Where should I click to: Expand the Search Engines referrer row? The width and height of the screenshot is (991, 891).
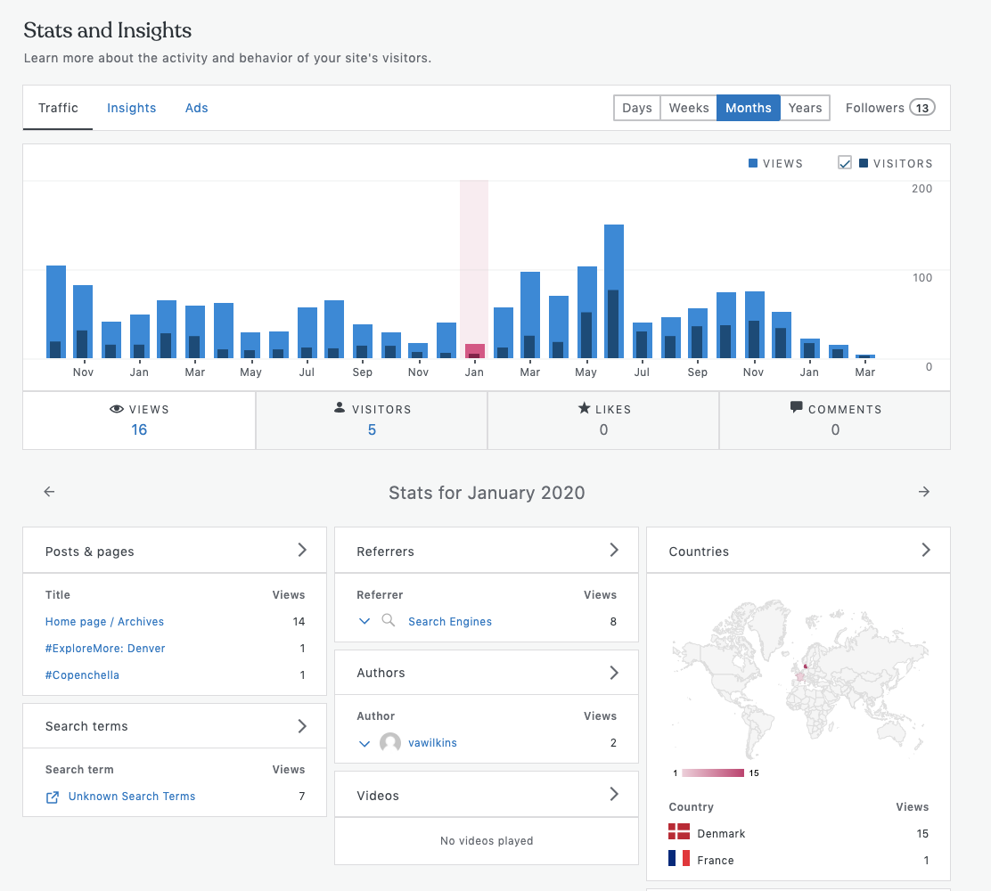point(364,621)
